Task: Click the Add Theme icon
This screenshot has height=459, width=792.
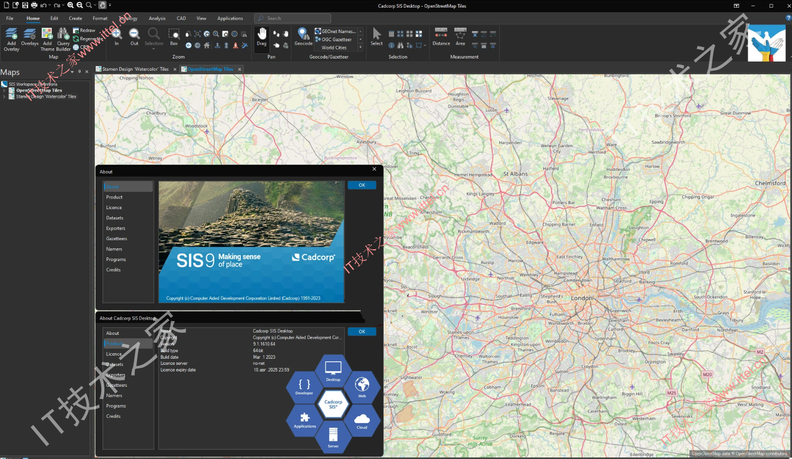Action: click(x=47, y=34)
